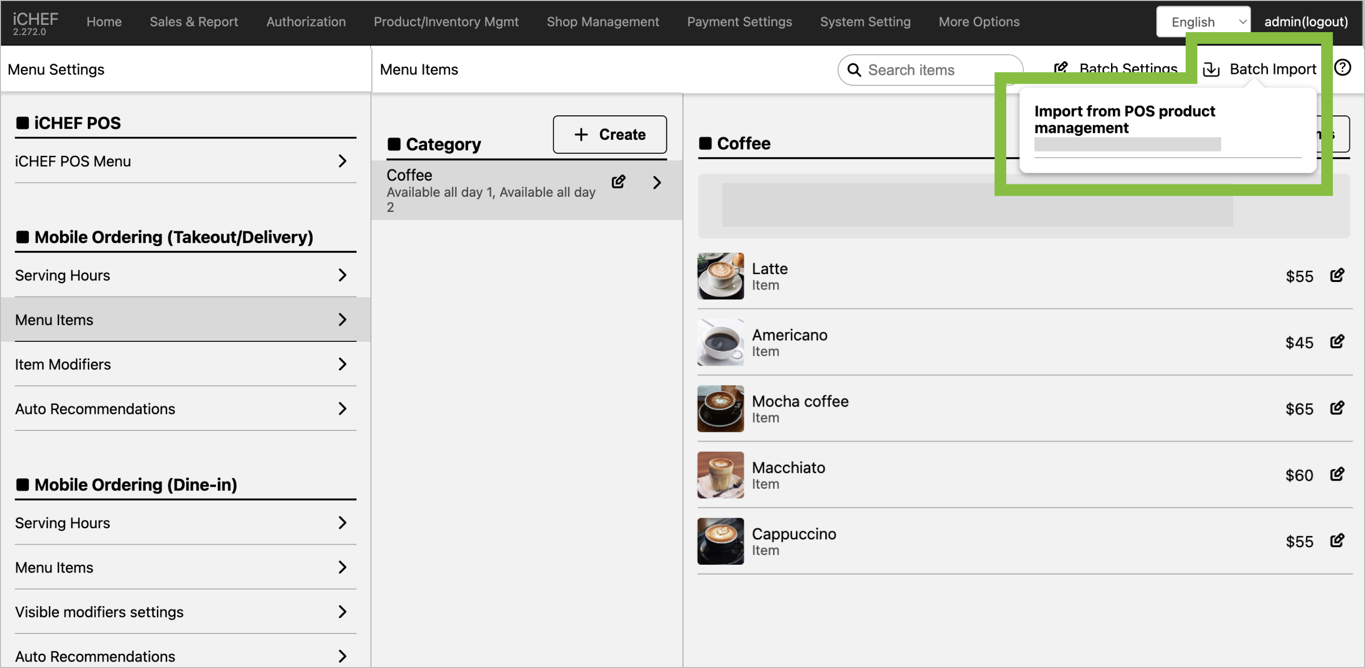Open Visible modifiers settings under Dine-in
The image size is (1365, 668).
185,612
